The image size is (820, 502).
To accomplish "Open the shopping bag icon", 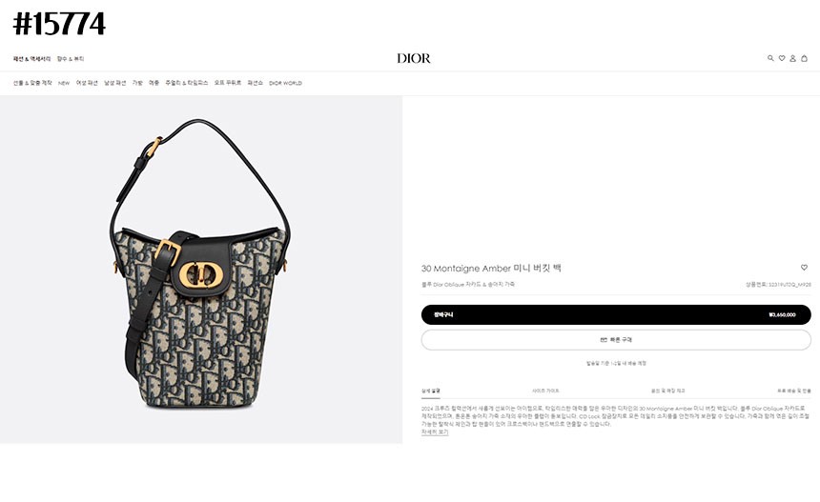I will 805,58.
